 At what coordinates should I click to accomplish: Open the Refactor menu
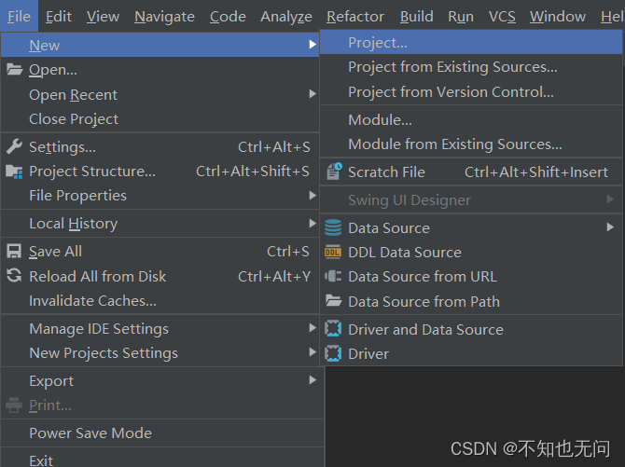click(354, 16)
